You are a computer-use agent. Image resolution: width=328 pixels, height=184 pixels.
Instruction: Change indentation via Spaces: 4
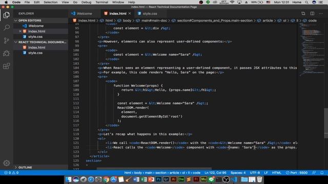(238, 173)
